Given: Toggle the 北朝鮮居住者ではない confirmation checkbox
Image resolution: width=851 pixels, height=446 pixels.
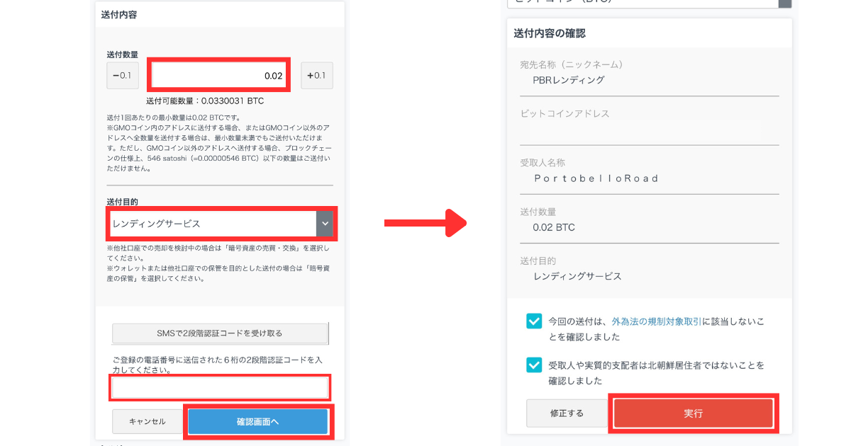Looking at the screenshot, I should point(534,365).
